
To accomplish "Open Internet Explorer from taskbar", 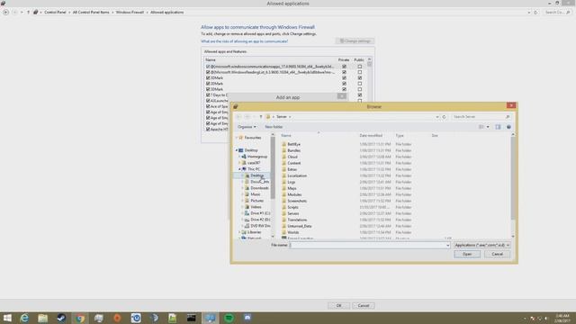I will pos(24,318).
